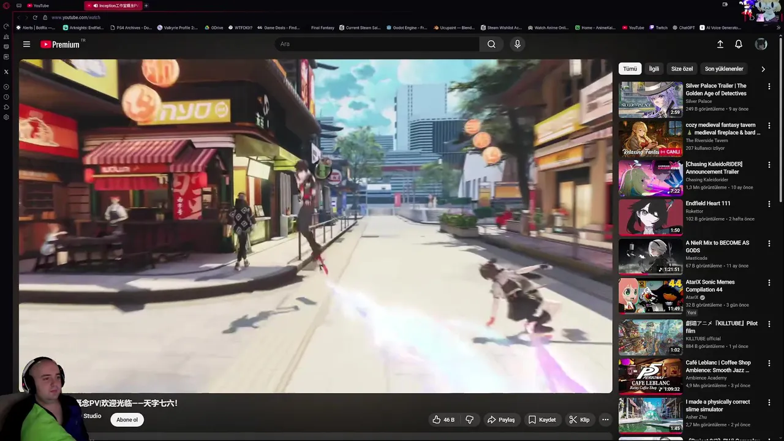
Task: Select the Size özel filter chip
Action: 682,69
